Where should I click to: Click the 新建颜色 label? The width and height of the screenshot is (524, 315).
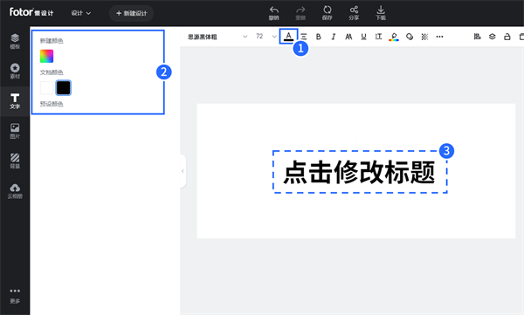tap(52, 41)
